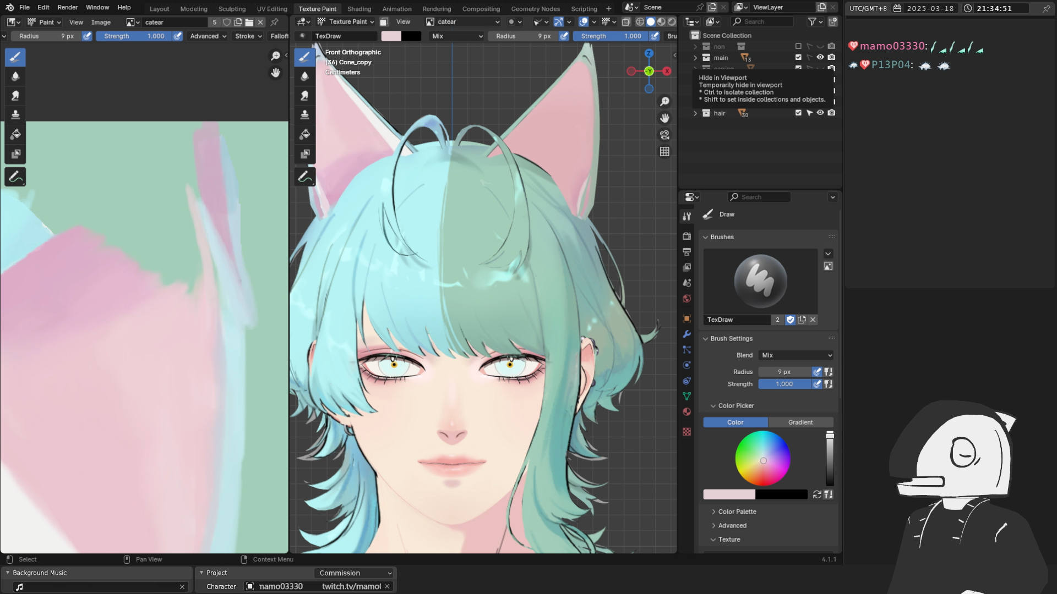Open the Render menu

tap(68, 7)
